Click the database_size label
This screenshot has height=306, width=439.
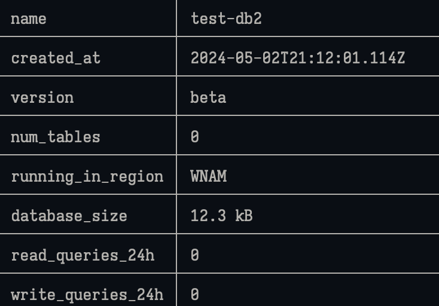click(x=69, y=216)
